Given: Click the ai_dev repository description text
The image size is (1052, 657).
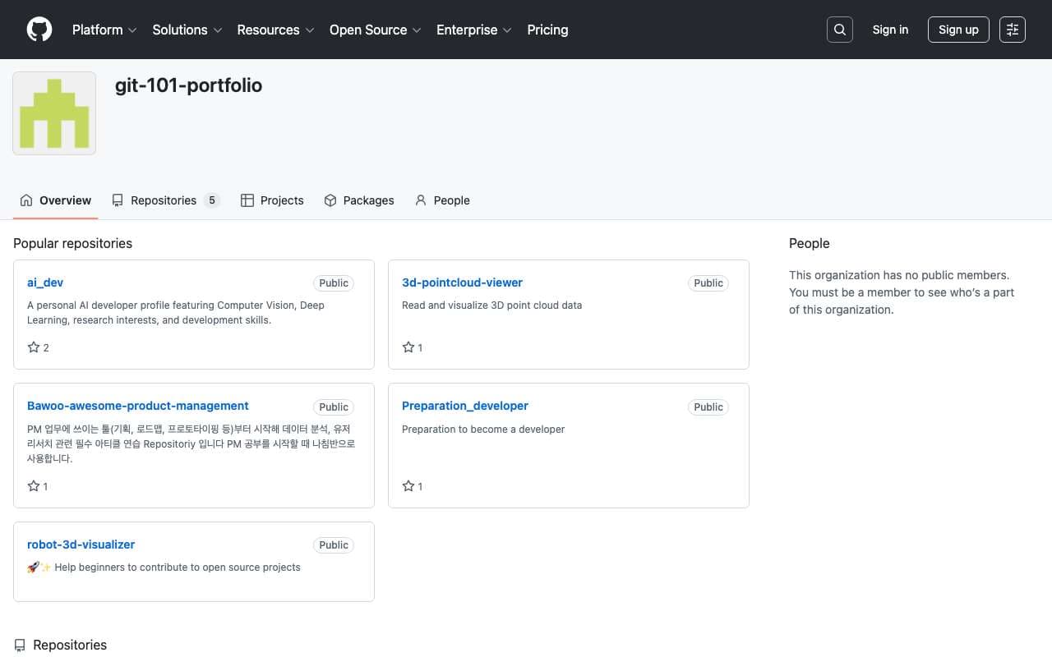Looking at the screenshot, I should [x=176, y=313].
